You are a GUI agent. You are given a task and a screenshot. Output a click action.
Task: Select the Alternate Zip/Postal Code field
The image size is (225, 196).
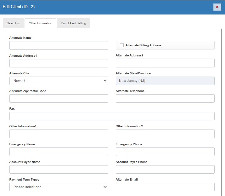pos(59,99)
